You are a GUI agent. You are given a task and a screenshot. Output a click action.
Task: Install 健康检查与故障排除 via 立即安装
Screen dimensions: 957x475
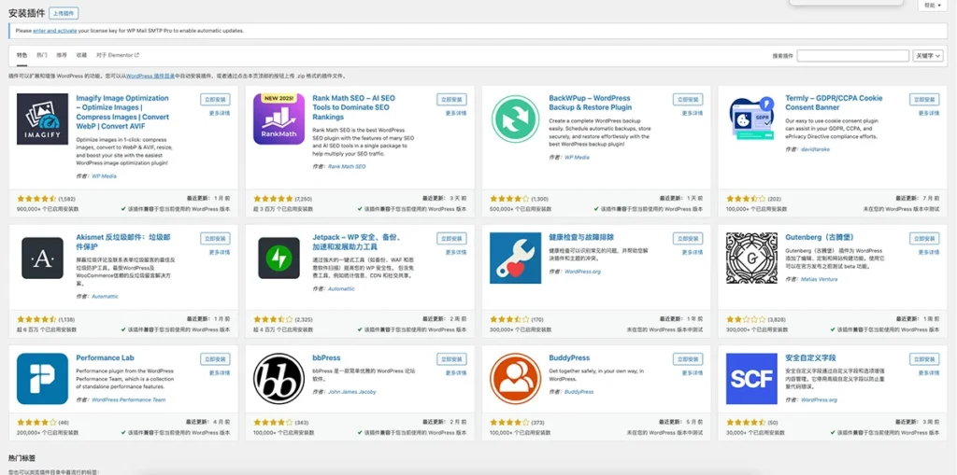click(688, 238)
